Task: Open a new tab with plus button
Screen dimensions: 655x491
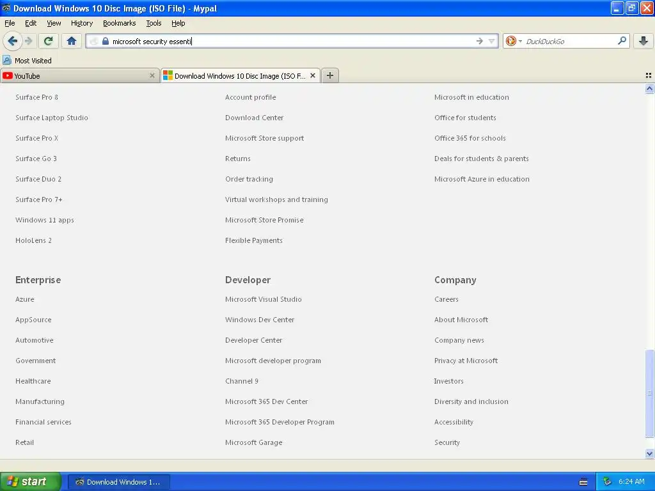Action: pyautogui.click(x=330, y=75)
